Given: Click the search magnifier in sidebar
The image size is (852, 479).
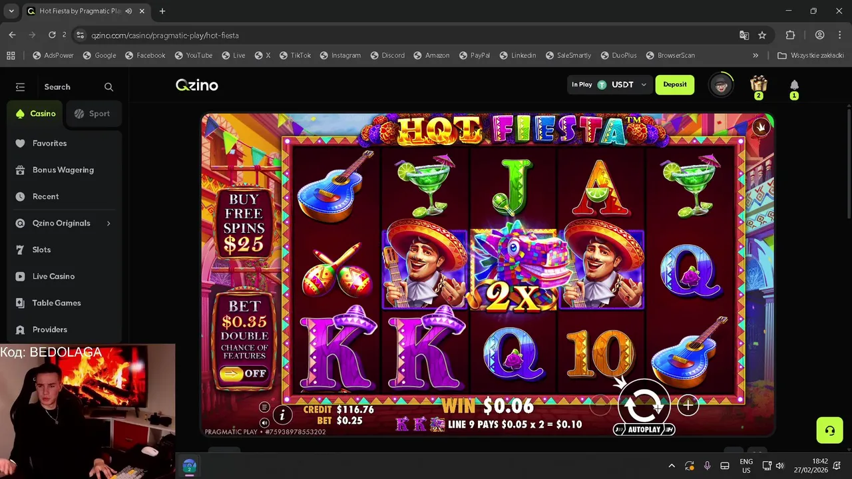Looking at the screenshot, I should 108,87.
